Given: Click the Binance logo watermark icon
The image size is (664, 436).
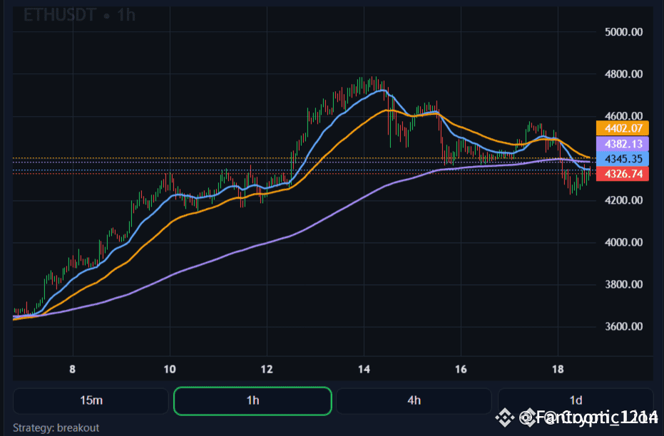Looking at the screenshot, I should click(x=505, y=417).
